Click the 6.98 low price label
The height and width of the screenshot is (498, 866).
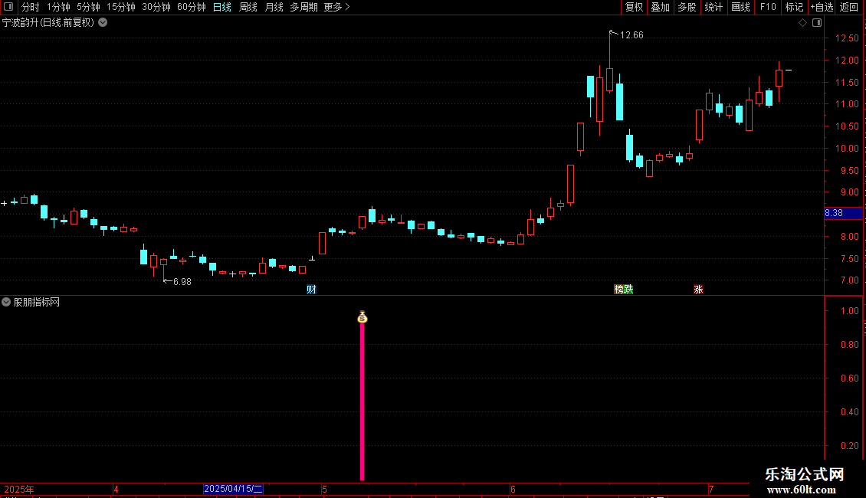pyautogui.click(x=182, y=282)
